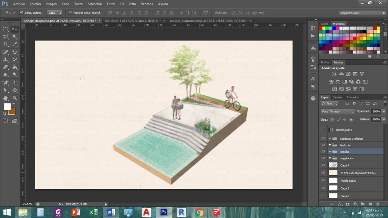The height and width of the screenshot is (218, 388).
Task: Select the Horizontal Type tool
Action: click(x=15, y=83)
